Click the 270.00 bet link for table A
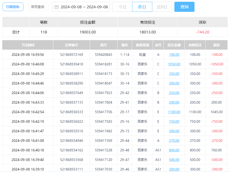Image resolution: width=230 pixels, height=172 pixels. 174,141
